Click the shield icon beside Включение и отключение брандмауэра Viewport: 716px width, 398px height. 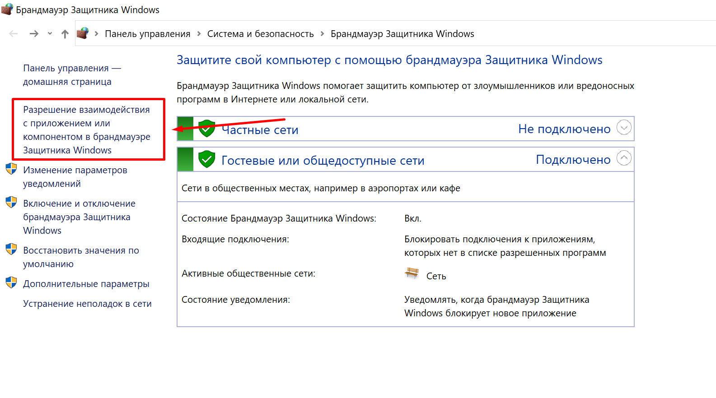coord(11,202)
